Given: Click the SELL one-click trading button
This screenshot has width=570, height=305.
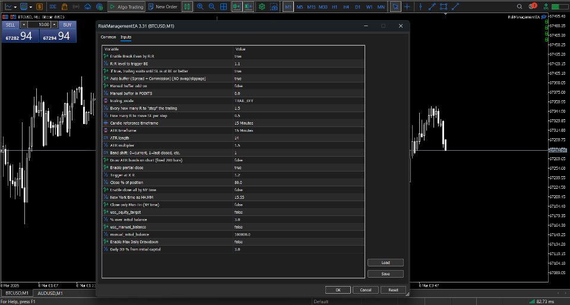Looking at the screenshot, I should 11,25.
